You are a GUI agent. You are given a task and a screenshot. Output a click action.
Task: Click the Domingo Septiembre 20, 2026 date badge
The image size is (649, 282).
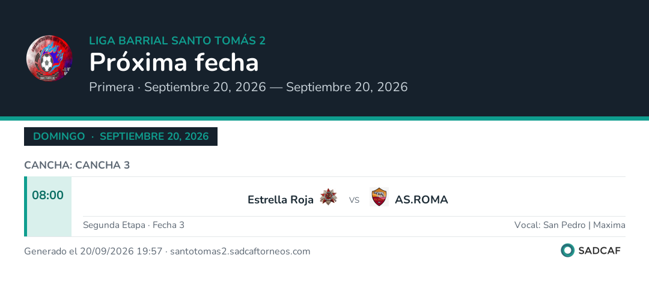pyautogui.click(x=121, y=136)
